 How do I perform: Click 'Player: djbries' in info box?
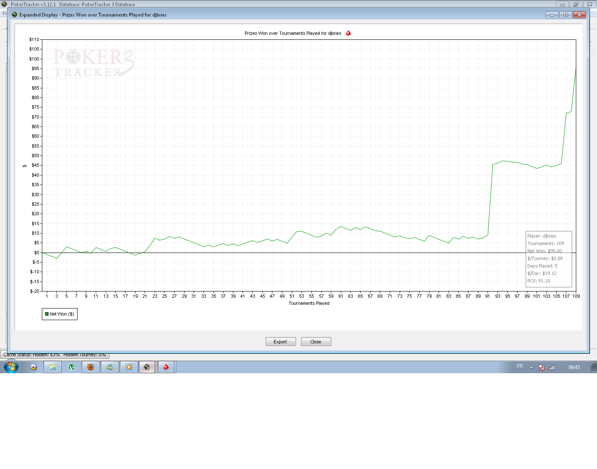pyautogui.click(x=542, y=236)
